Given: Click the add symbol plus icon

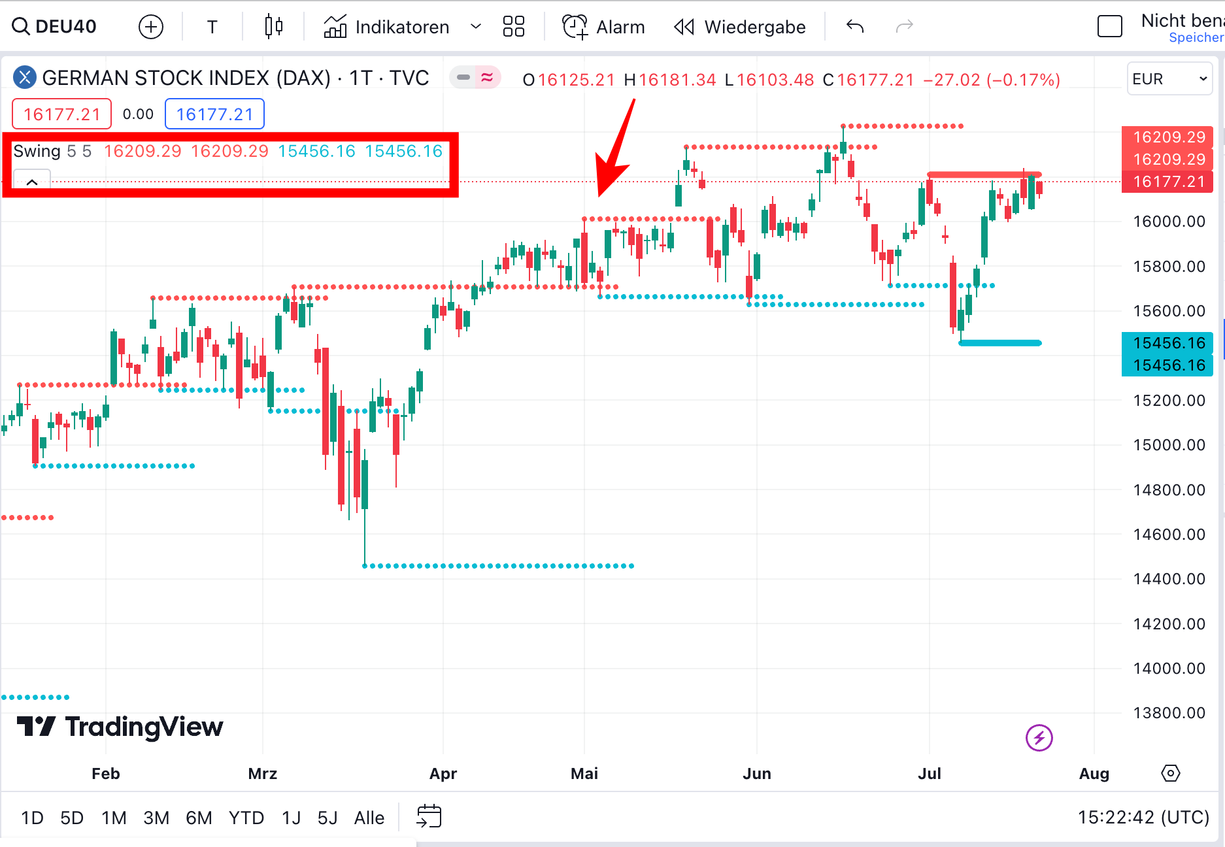Looking at the screenshot, I should click(x=151, y=27).
